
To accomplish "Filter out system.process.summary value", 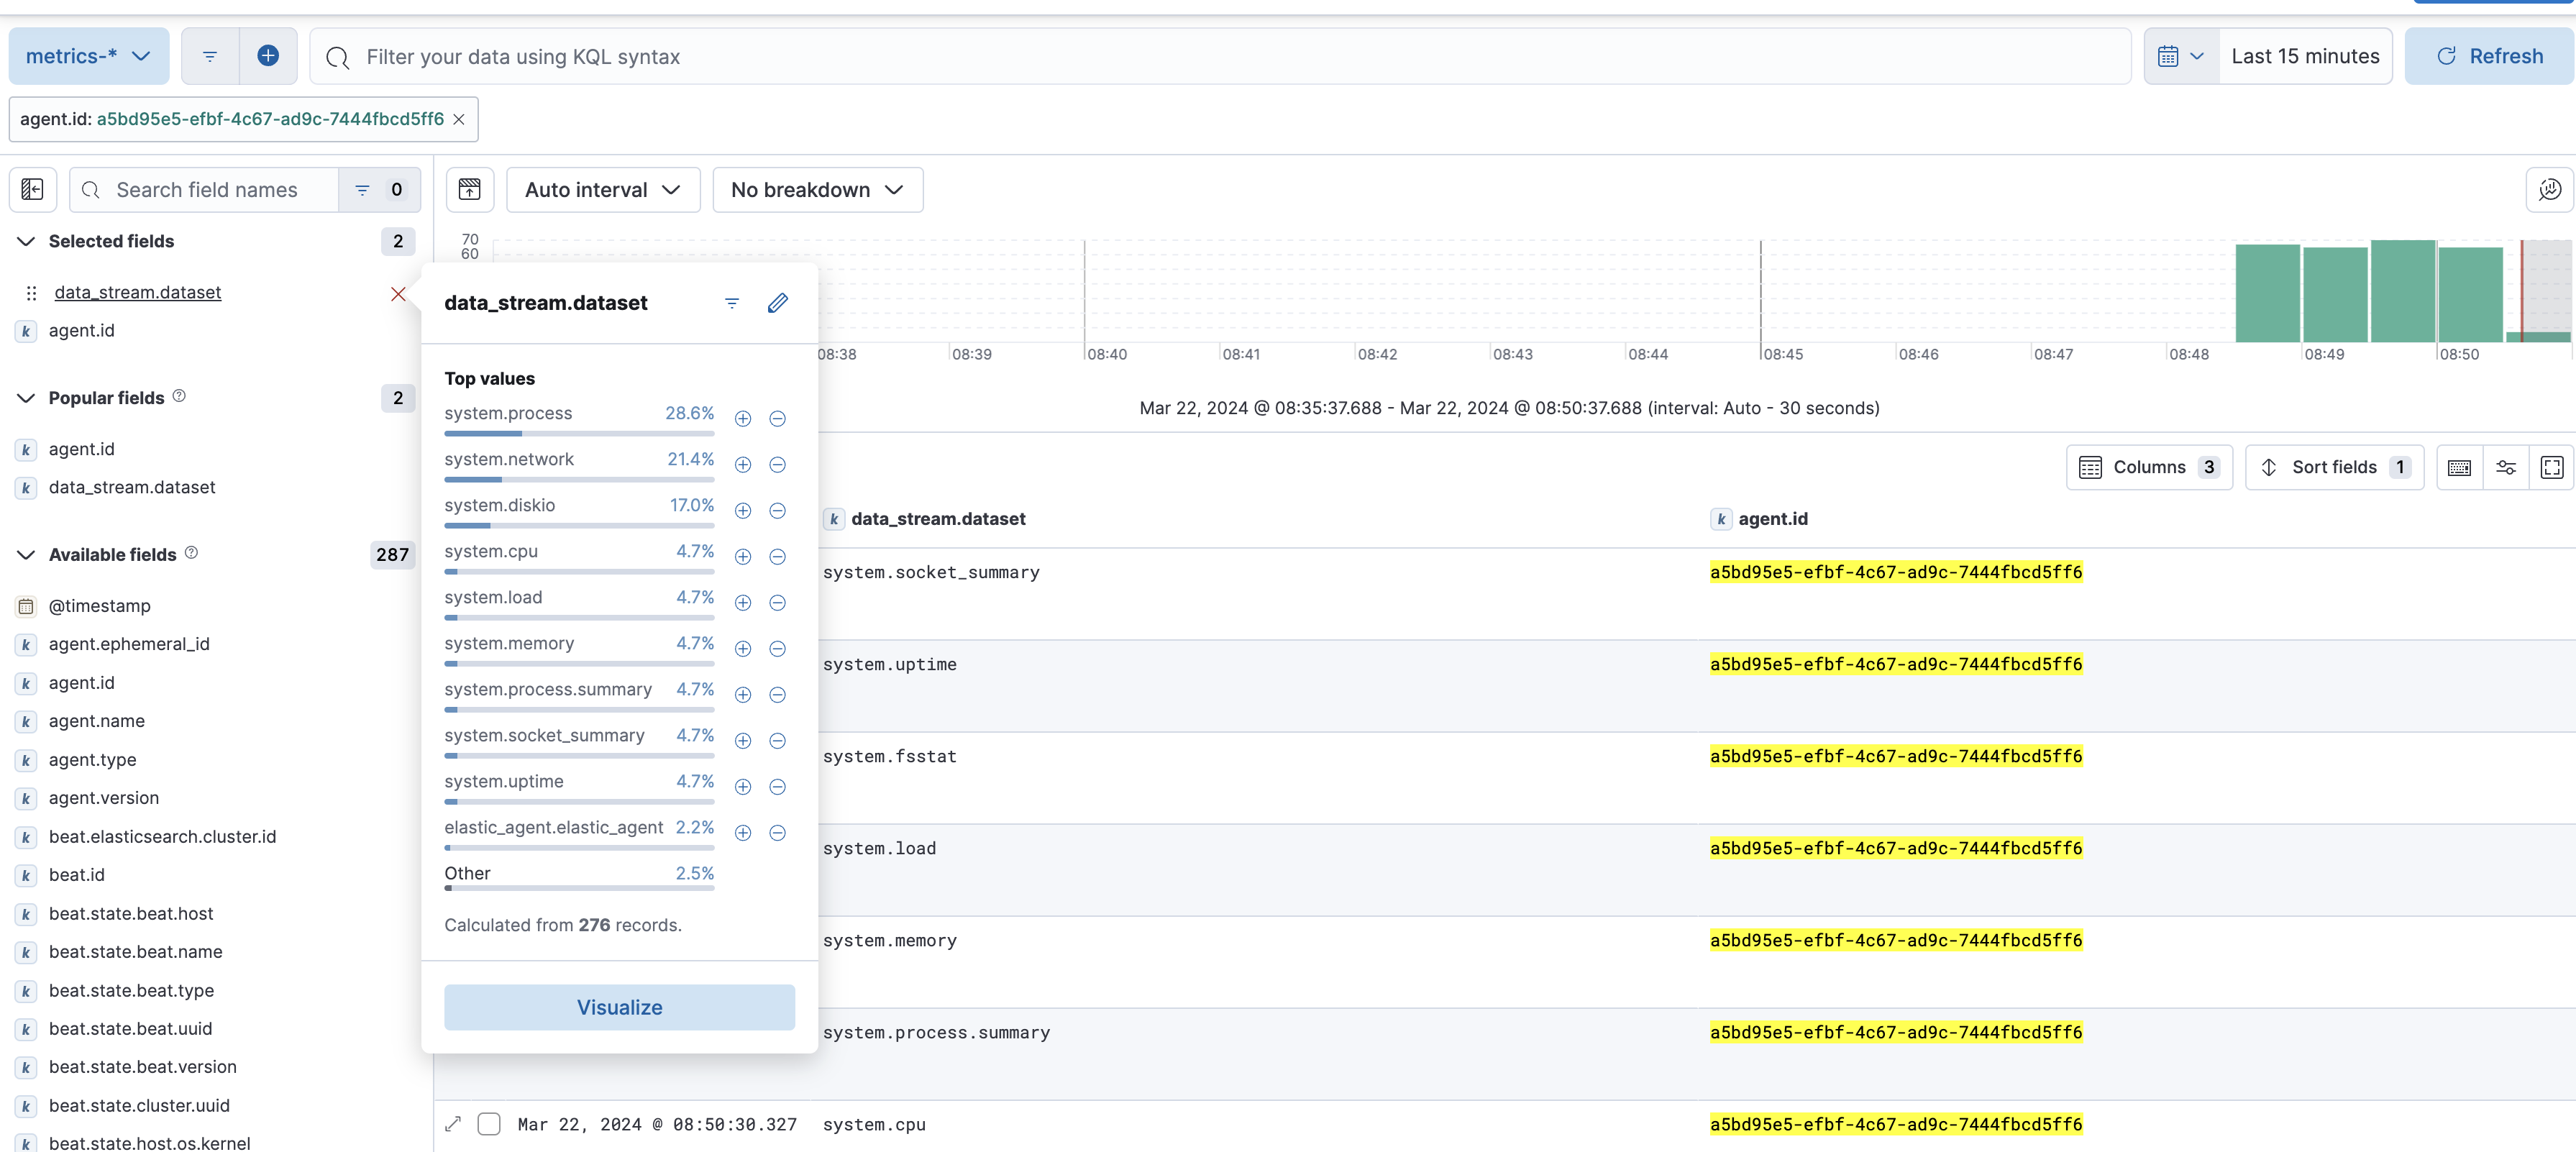I will [x=777, y=695].
